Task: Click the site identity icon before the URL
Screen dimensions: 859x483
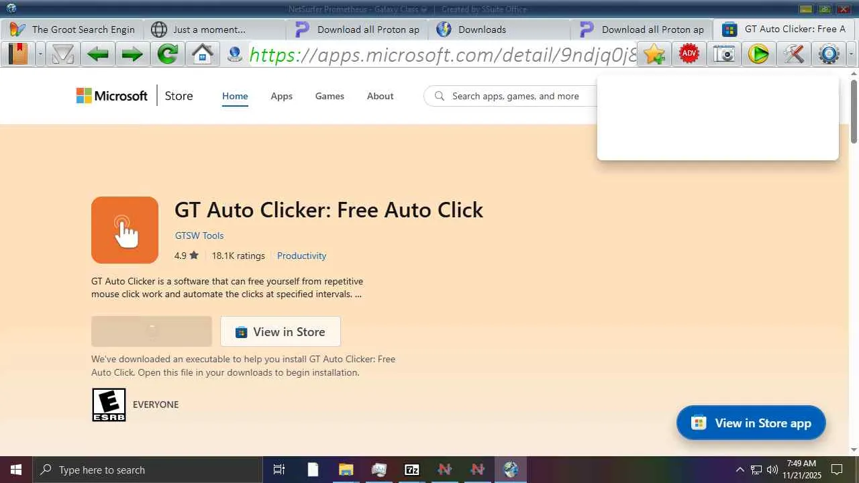Action: tap(235, 54)
